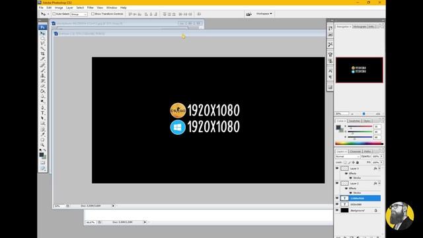Toggle Effects visibility under Layer 2
Image resolution: width=423 pixels, height=238 pixels.
(346, 188)
